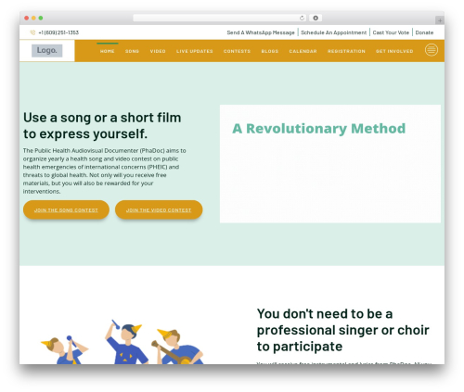Open a new browser tab with plus
The height and width of the screenshot is (392, 464).
(x=440, y=20)
